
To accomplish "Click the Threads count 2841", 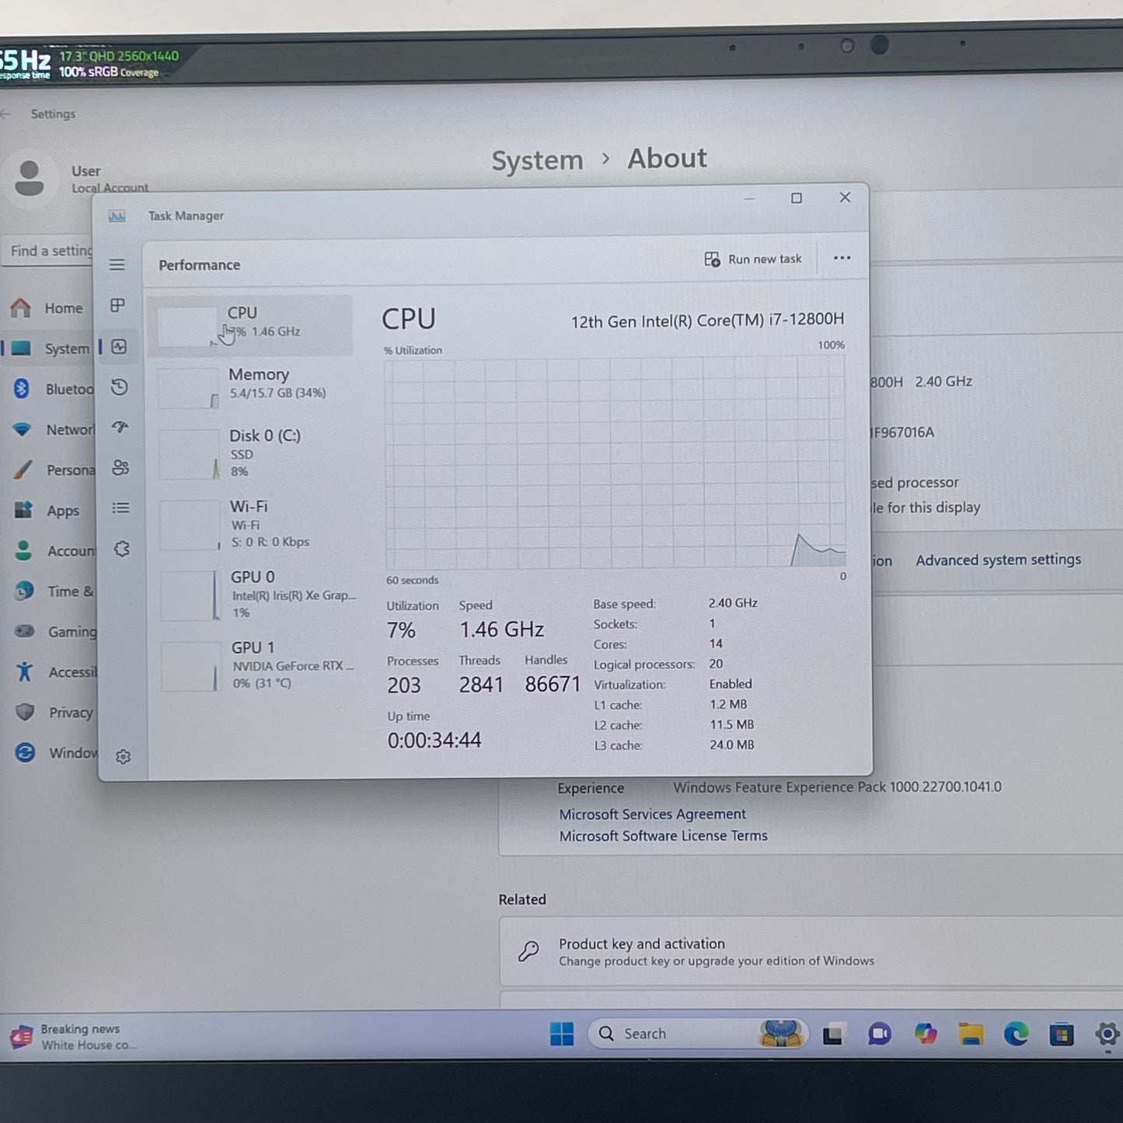I will [481, 685].
